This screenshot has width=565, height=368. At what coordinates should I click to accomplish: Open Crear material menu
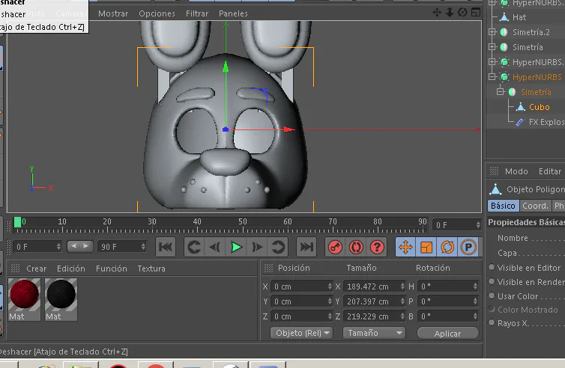tap(37, 269)
